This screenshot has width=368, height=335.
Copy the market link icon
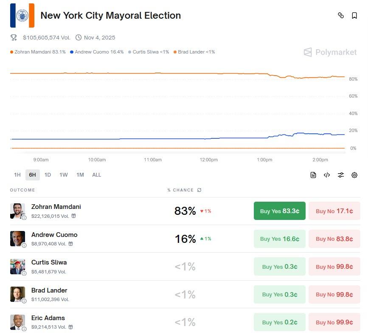pyautogui.click(x=340, y=16)
